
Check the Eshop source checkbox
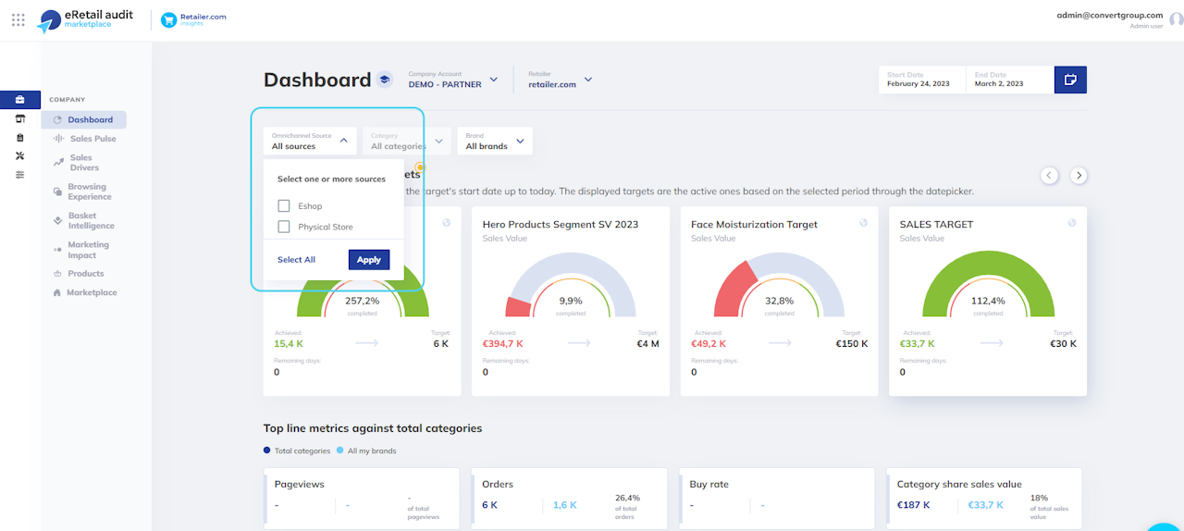284,205
